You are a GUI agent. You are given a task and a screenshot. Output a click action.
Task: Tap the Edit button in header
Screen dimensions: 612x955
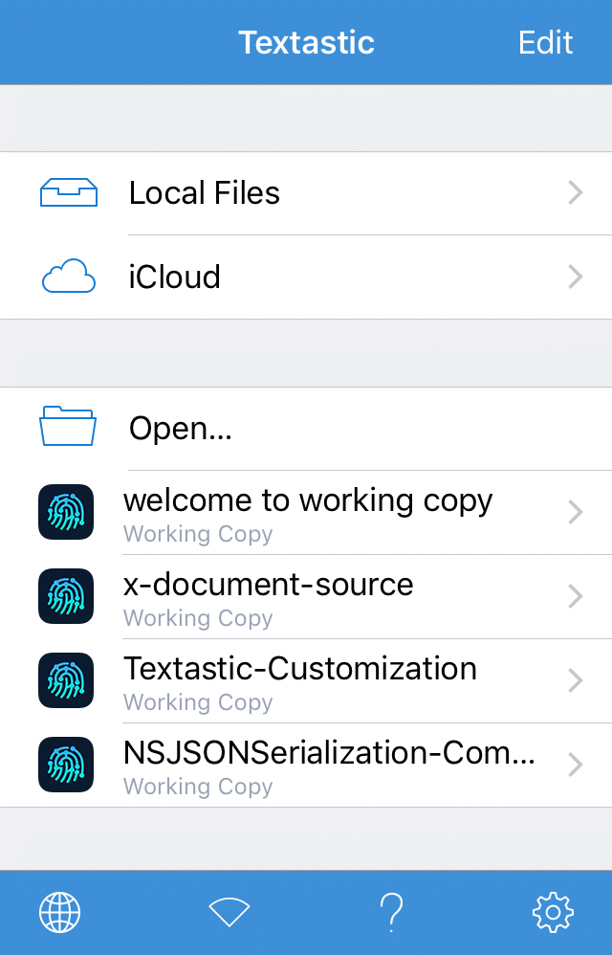pyautogui.click(x=545, y=43)
